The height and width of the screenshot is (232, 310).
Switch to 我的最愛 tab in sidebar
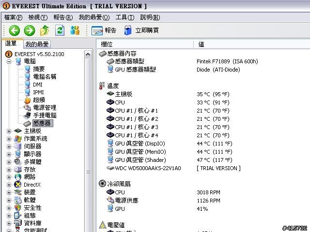[x=37, y=44]
